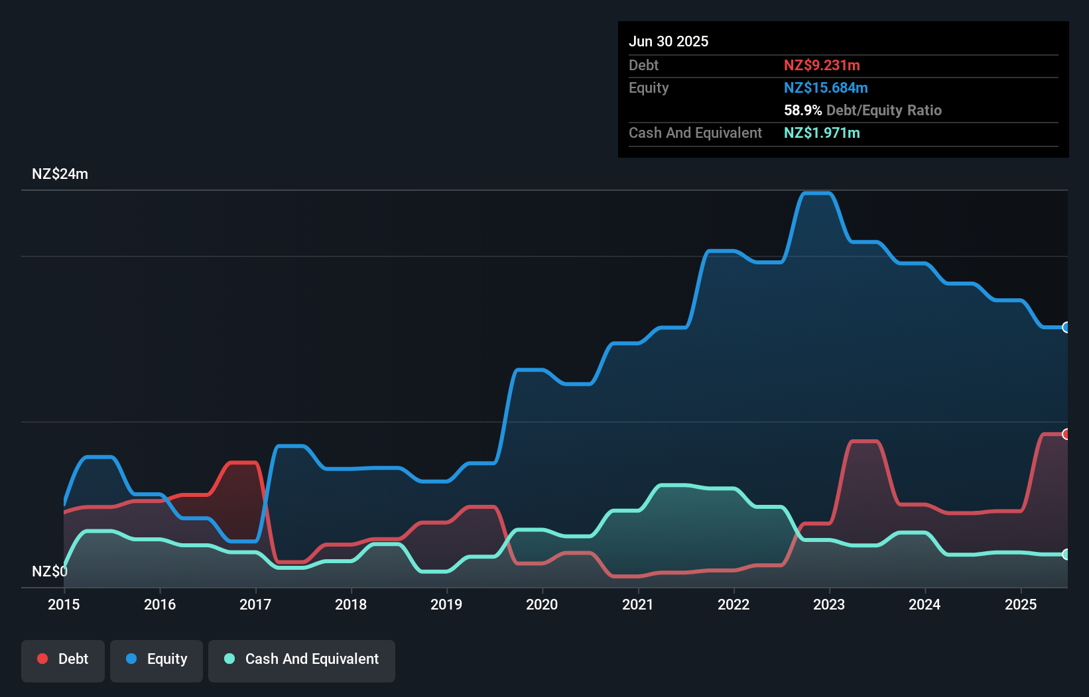
Task: Click the NZ$15.684m equity value link
Action: [x=826, y=87]
